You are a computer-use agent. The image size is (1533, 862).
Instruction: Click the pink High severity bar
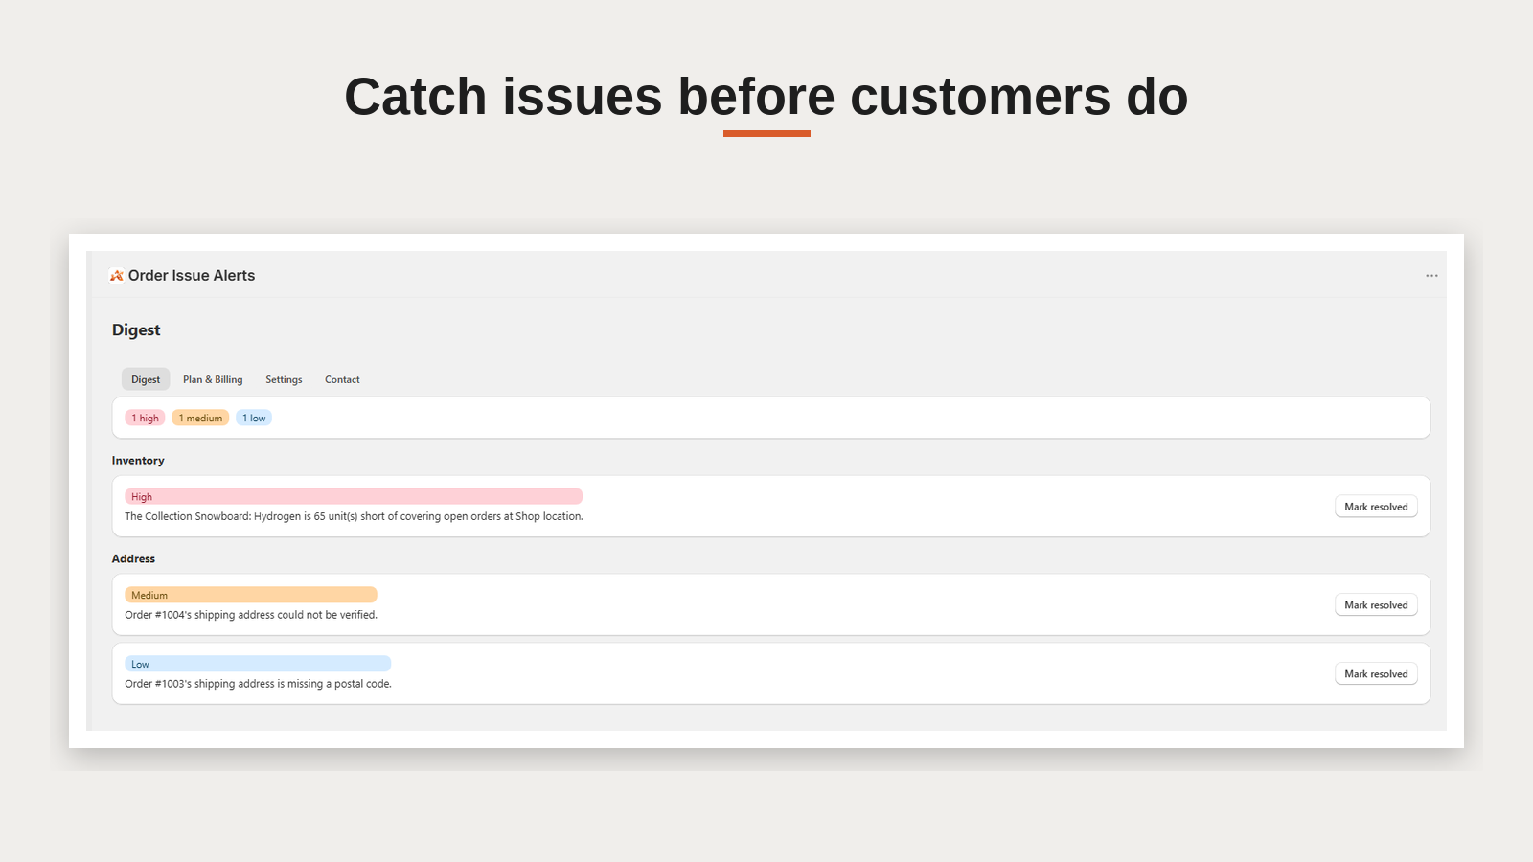[x=354, y=496]
